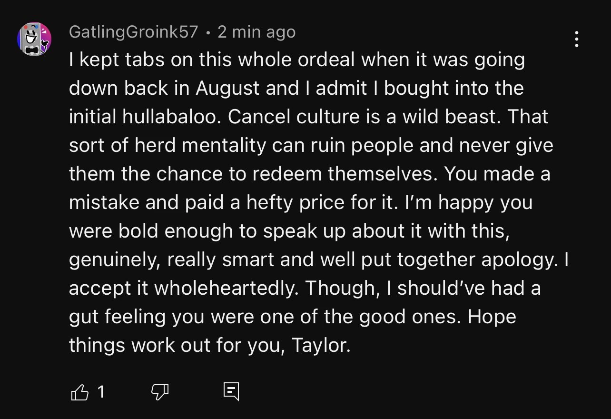Screen dimensions: 611x419
Task: Tap the reply icon below the comment
Action: 231,391
